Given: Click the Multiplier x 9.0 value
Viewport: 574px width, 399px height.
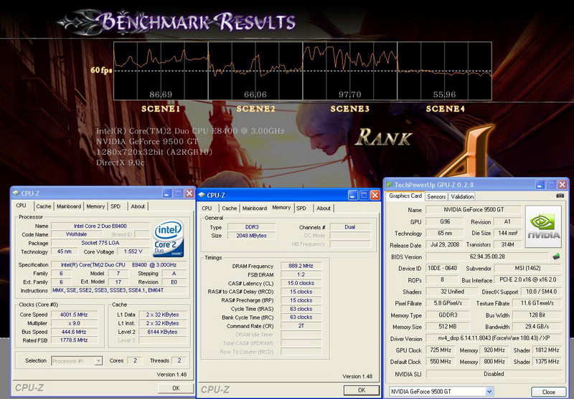Looking at the screenshot, I should pyautogui.click(x=75, y=323).
